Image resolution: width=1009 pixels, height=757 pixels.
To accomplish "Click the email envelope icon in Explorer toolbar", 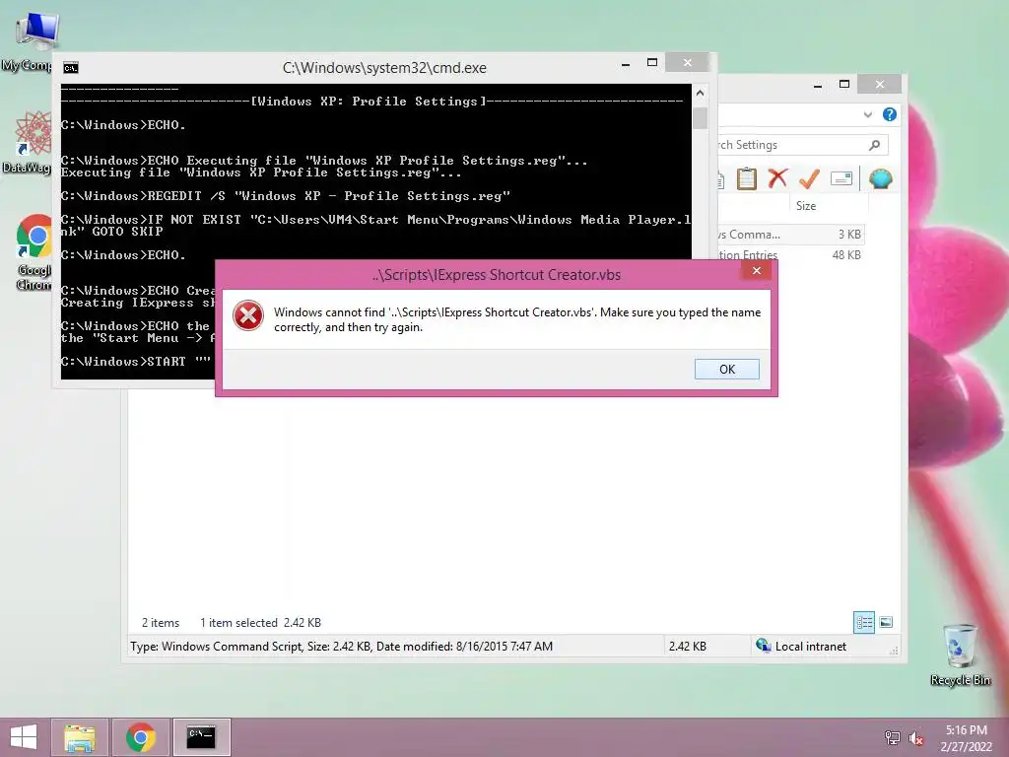I will point(841,178).
